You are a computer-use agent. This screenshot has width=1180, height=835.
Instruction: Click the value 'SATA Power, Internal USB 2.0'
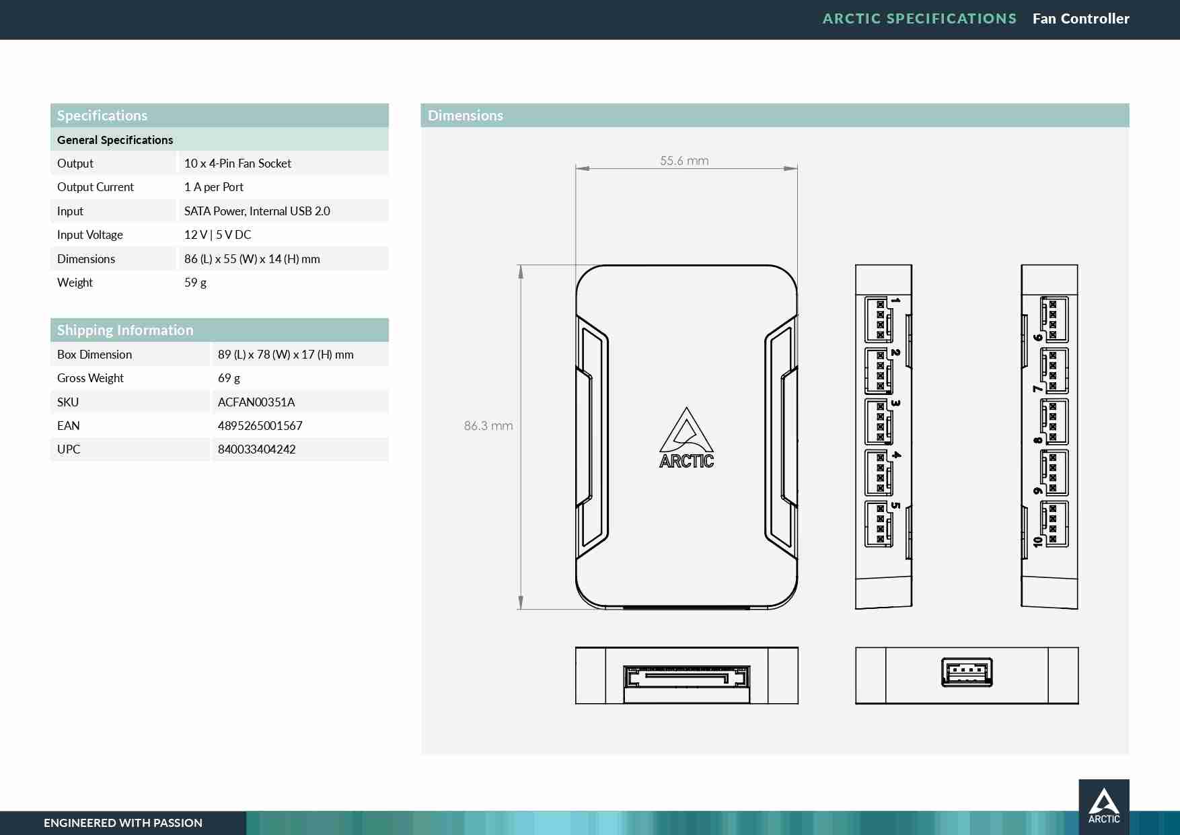click(257, 211)
